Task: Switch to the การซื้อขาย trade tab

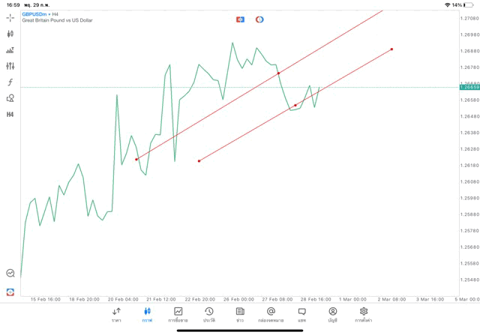Action: pyautogui.click(x=178, y=315)
